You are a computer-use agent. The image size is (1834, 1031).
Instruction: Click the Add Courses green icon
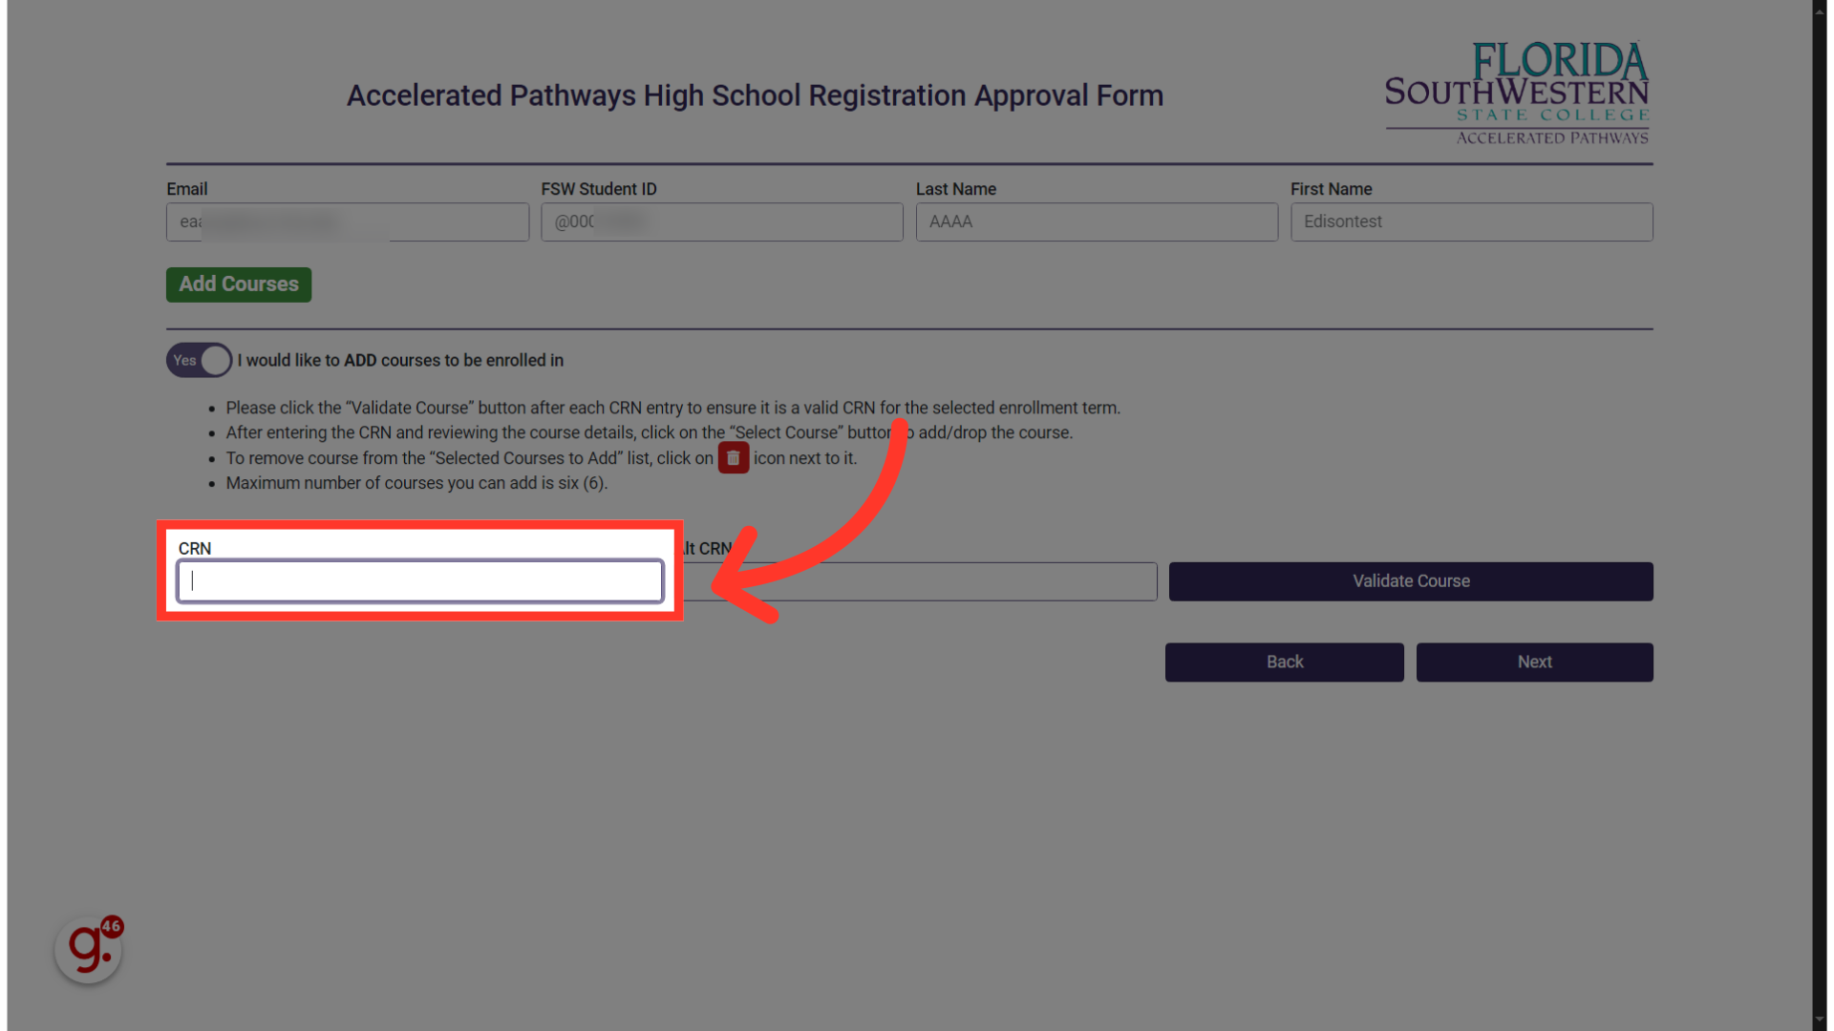[x=238, y=284]
